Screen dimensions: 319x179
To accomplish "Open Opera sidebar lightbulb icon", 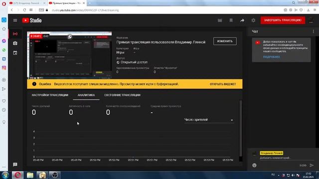I will pos(4,122).
